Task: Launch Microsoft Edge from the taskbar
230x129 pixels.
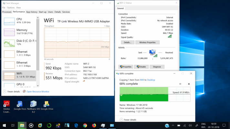Action: coord(76,125)
